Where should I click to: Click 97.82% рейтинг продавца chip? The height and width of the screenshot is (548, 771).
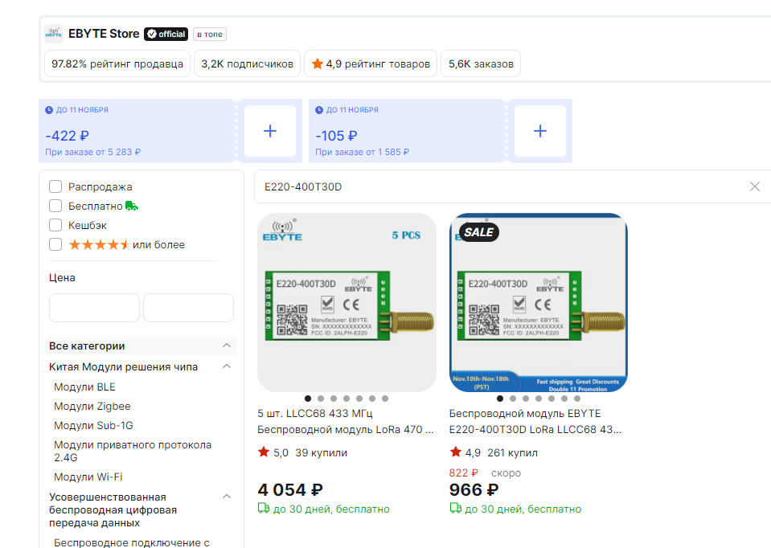tap(117, 64)
